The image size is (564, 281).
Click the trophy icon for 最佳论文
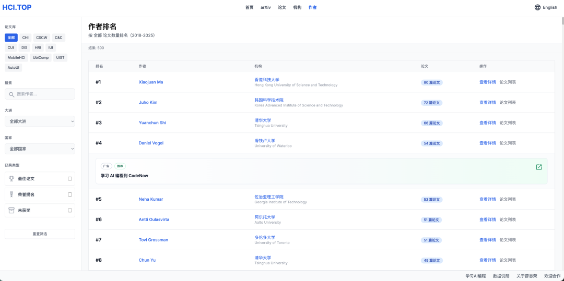pyautogui.click(x=11, y=178)
